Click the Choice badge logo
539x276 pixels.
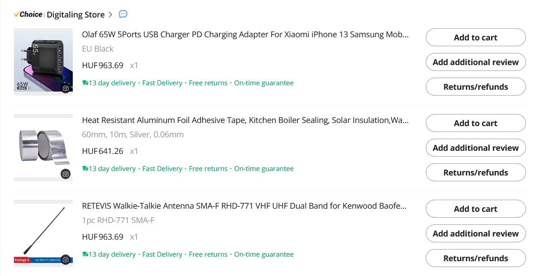pyautogui.click(x=28, y=14)
